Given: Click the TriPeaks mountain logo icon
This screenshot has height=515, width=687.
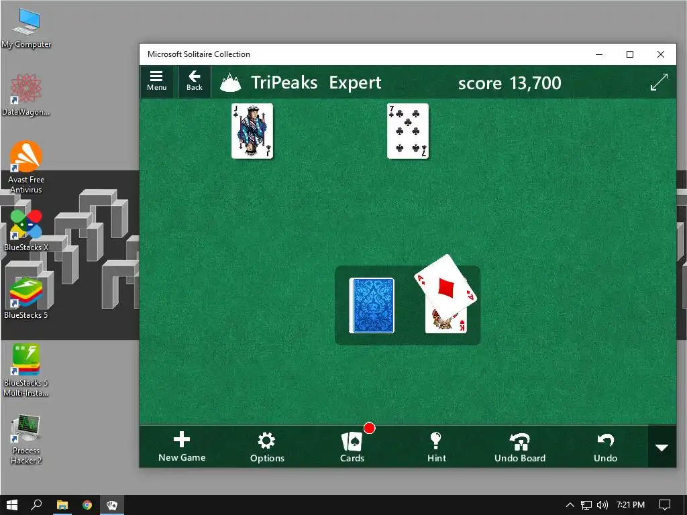Looking at the screenshot, I should coord(231,82).
